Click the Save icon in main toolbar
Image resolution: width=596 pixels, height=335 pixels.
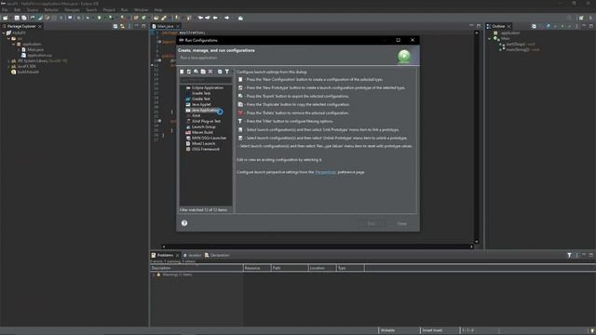[17, 18]
